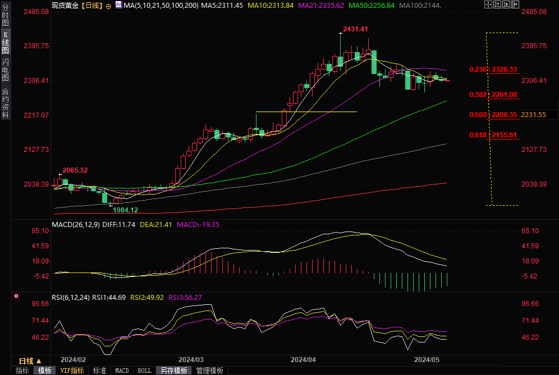Click the 2431.41 peak price label
Screen dimensions: 559x375
pyautogui.click(x=356, y=29)
